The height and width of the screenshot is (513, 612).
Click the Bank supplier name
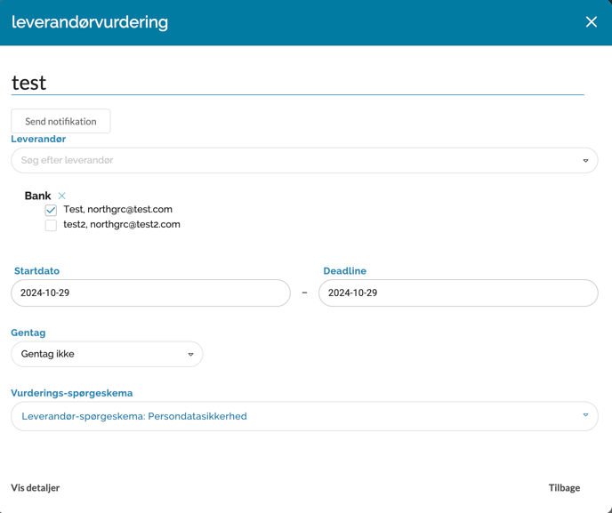(x=37, y=196)
